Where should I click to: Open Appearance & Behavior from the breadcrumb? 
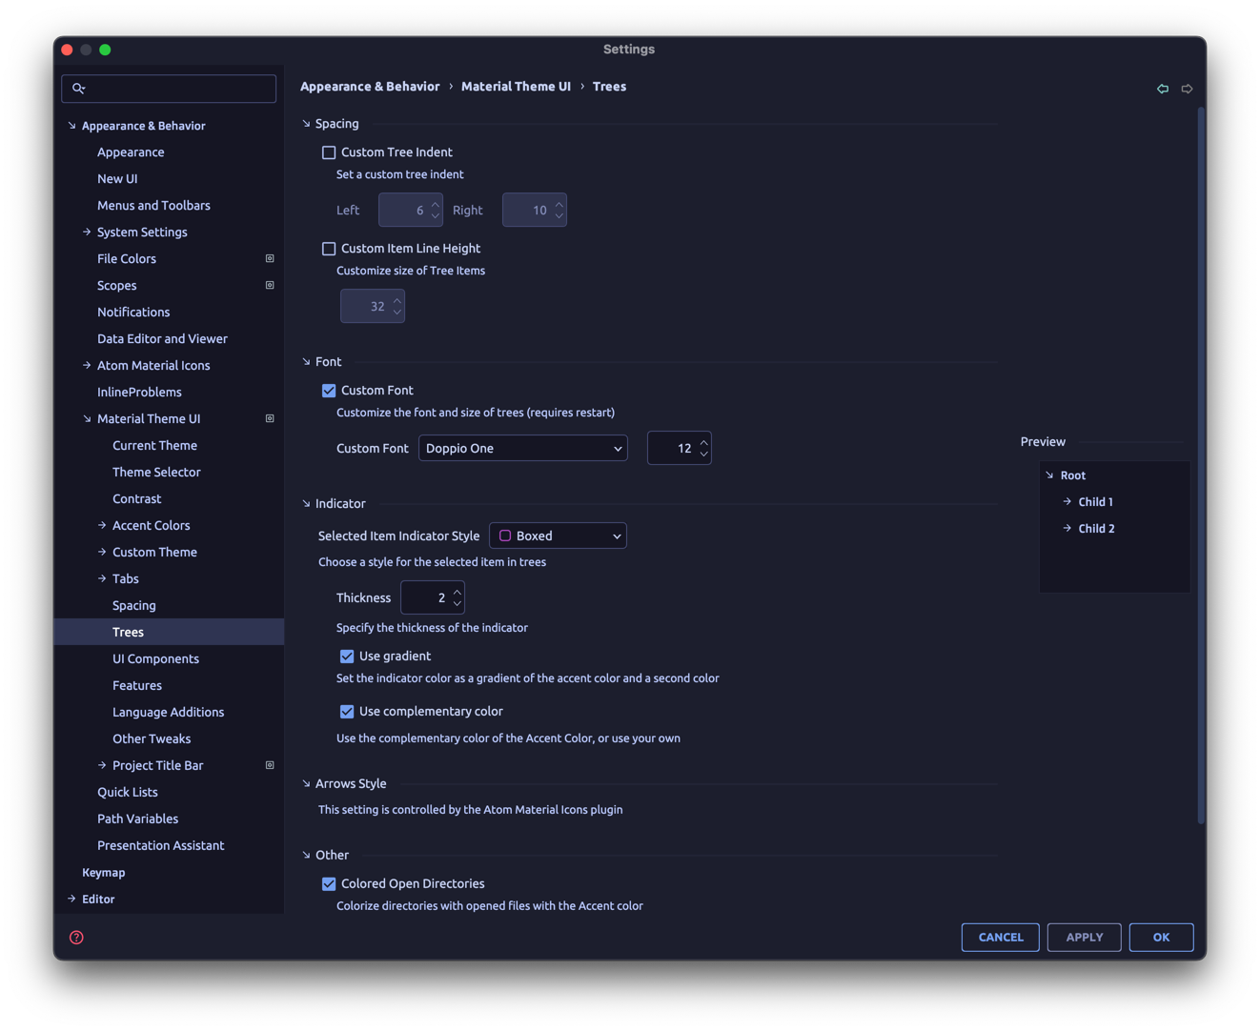(x=370, y=86)
